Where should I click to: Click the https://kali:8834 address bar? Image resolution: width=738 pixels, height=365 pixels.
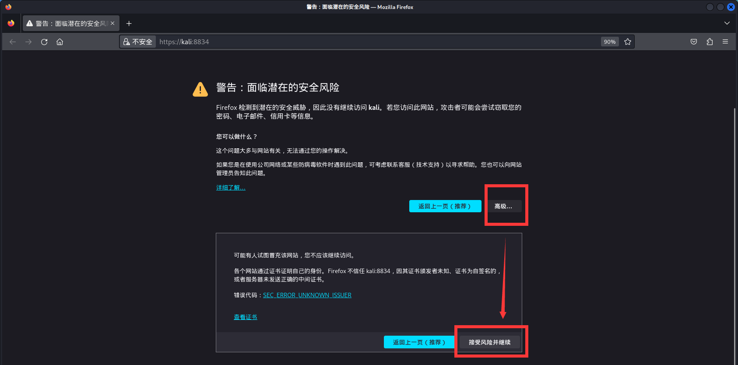tap(376, 42)
